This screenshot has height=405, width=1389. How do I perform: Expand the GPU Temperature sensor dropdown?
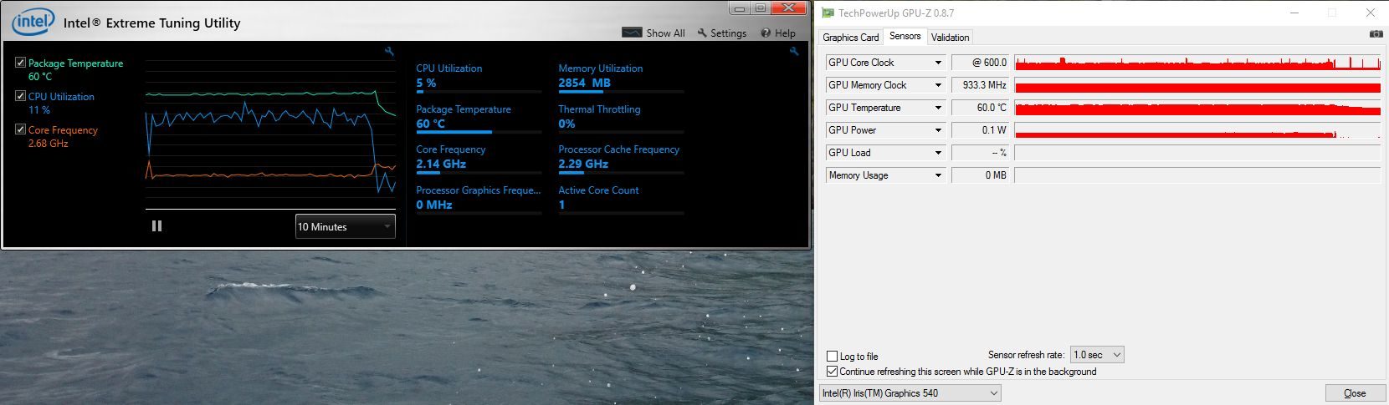tap(938, 108)
